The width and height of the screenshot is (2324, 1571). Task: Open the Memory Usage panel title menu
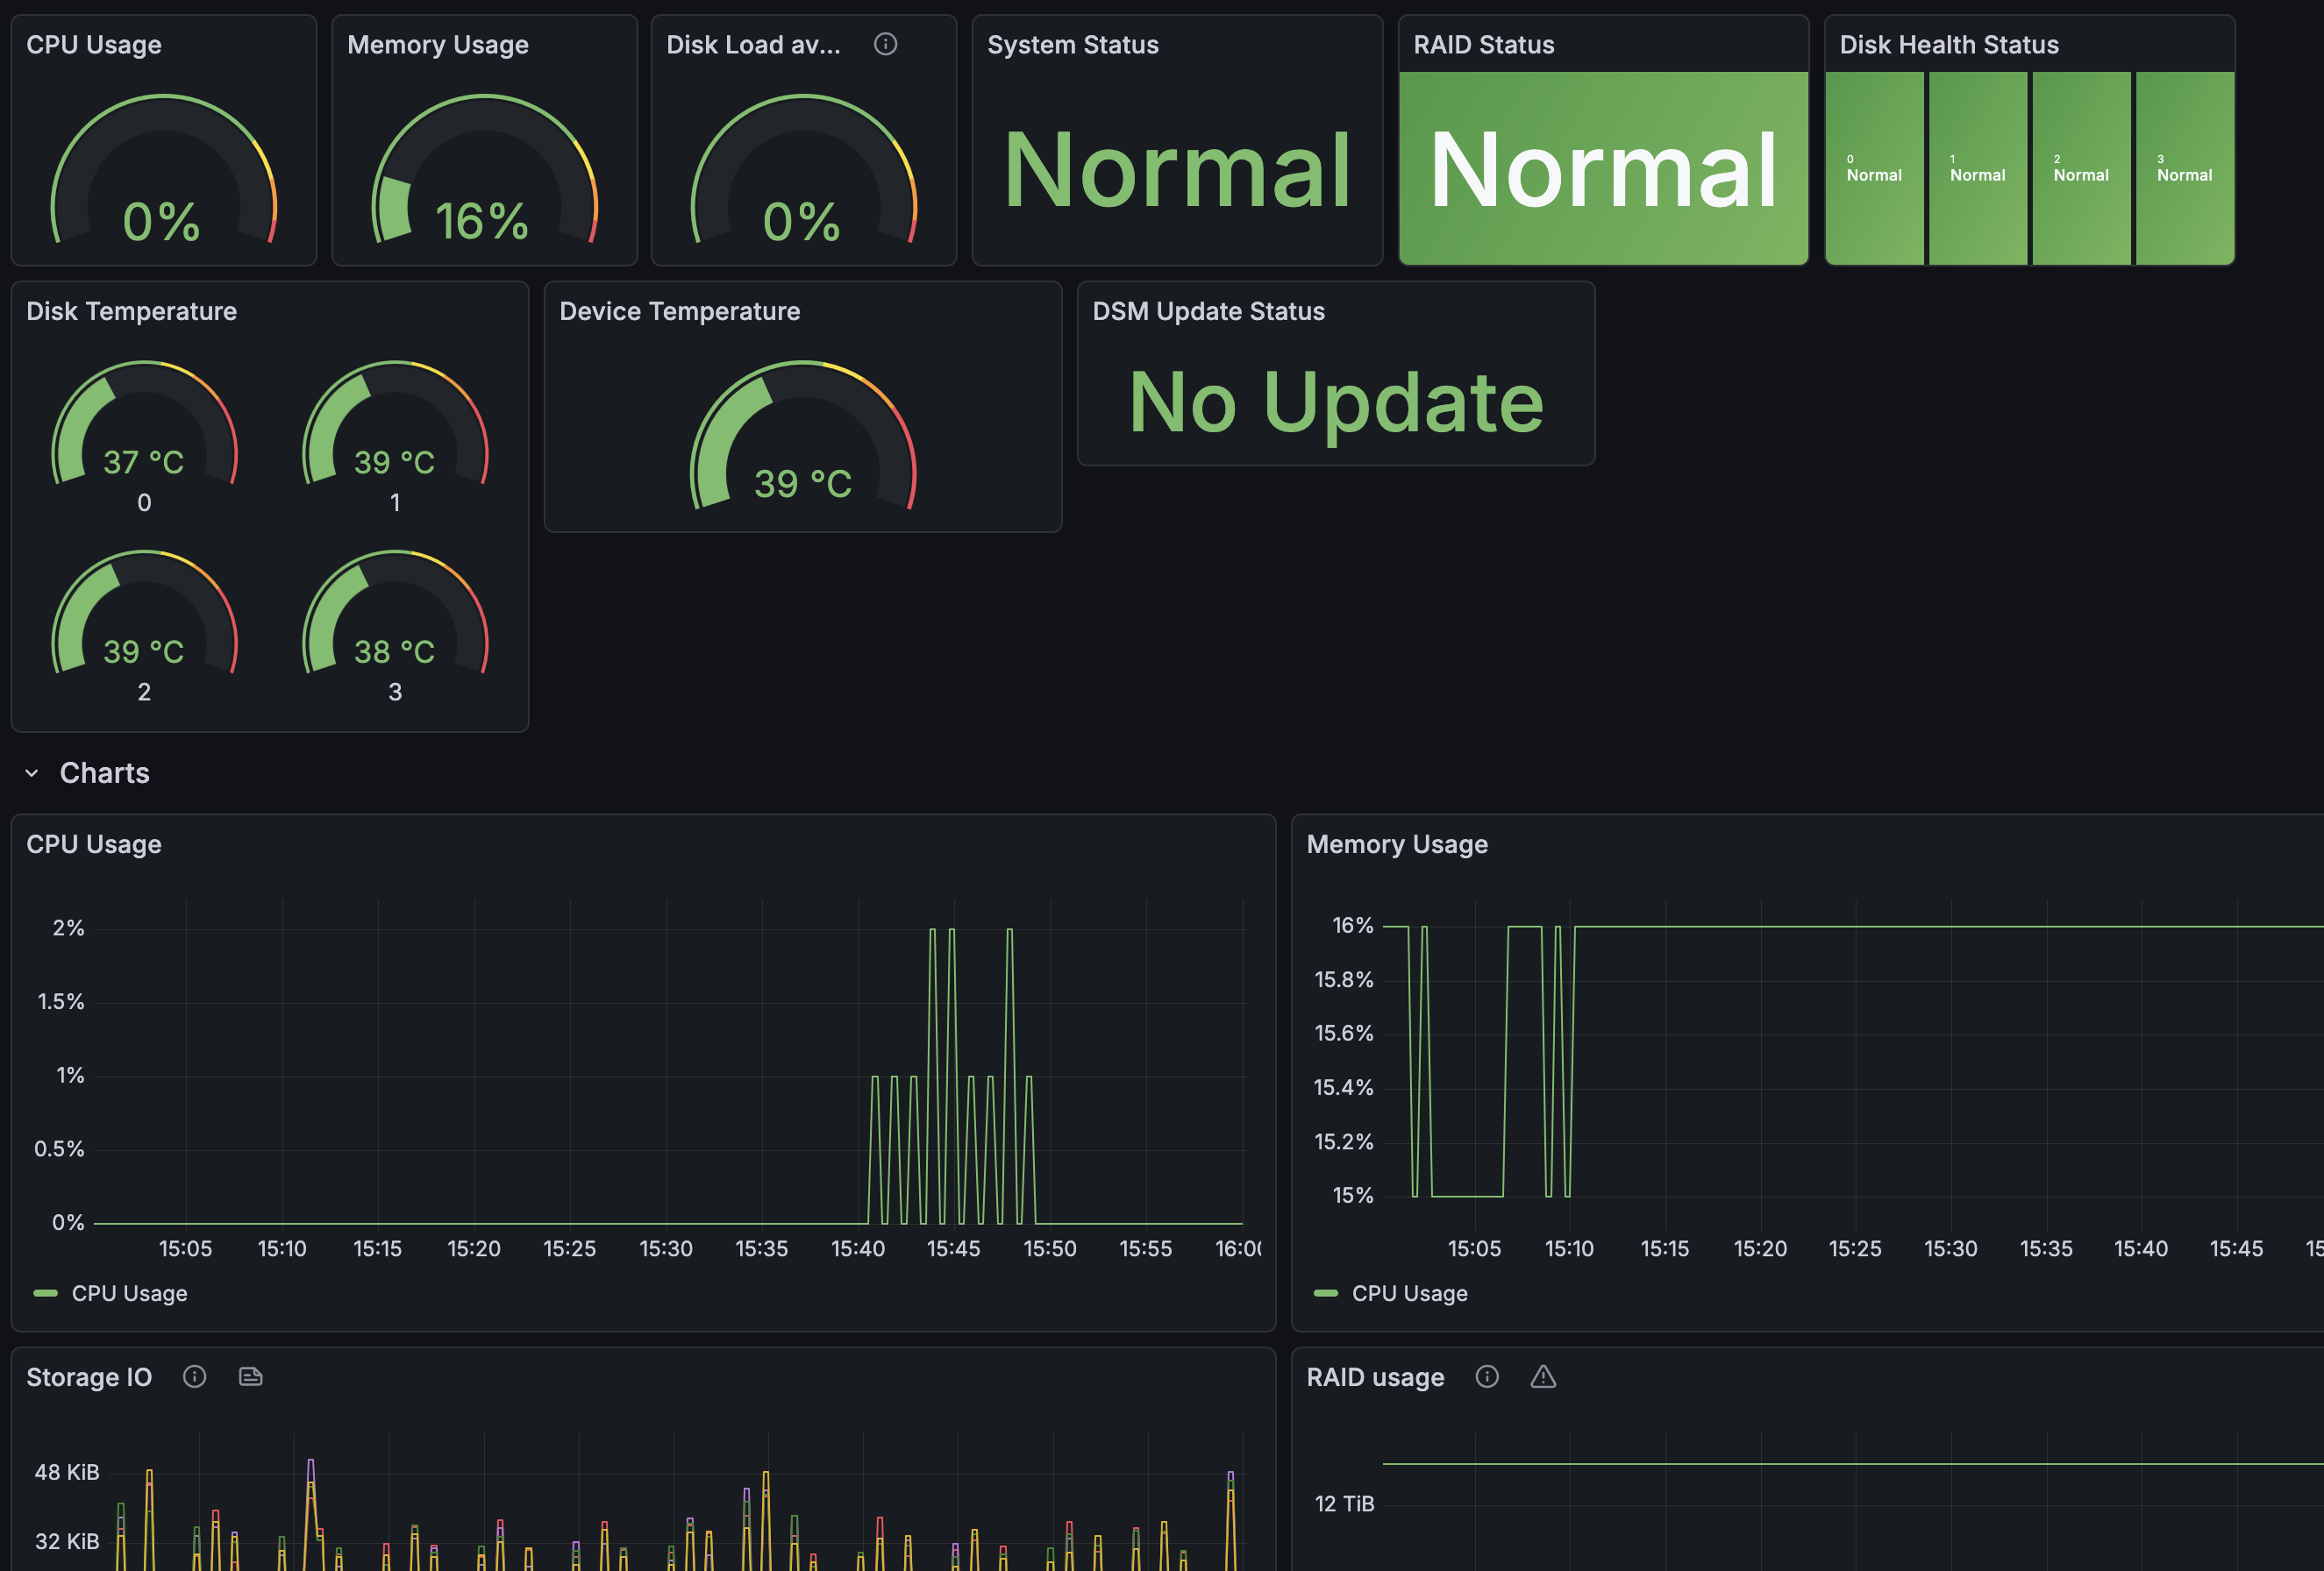[x=1396, y=842]
